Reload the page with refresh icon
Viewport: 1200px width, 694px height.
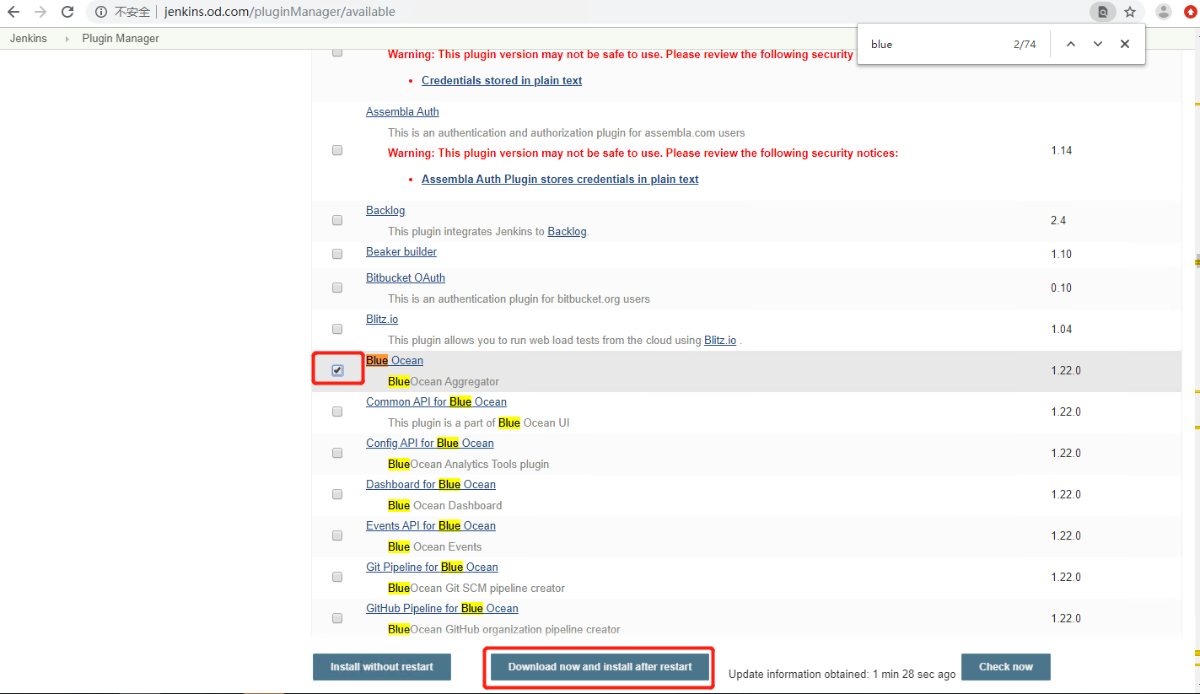pyautogui.click(x=67, y=12)
